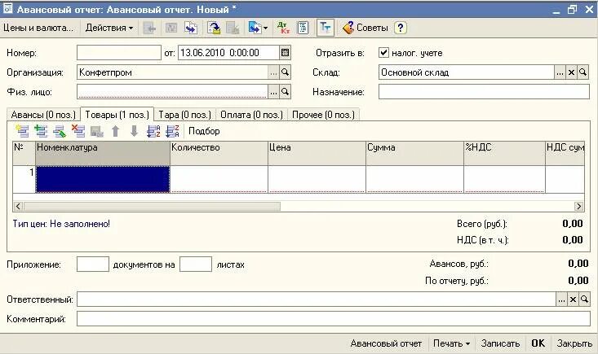The width and height of the screenshot is (598, 354).
Task: Click the Сумма column header
Action: tap(415, 153)
